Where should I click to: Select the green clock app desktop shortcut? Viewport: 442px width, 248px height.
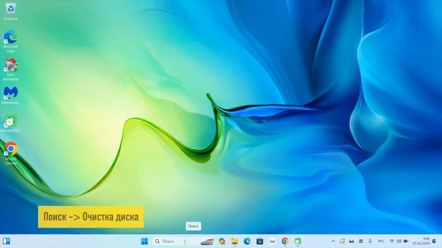[11, 124]
